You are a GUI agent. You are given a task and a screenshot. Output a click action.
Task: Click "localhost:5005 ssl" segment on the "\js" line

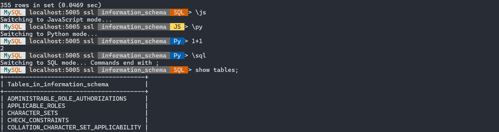click(61, 12)
